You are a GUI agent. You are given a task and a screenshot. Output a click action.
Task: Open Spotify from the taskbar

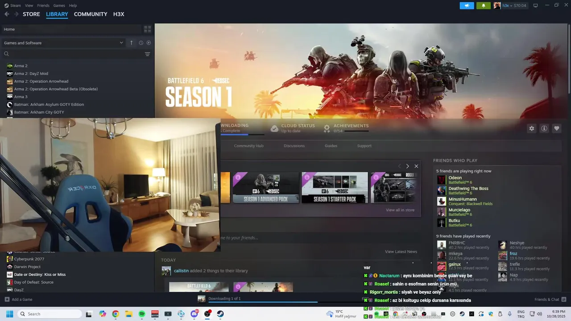142,314
